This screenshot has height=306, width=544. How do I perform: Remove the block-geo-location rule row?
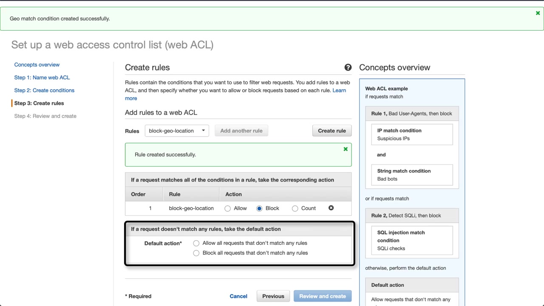(x=331, y=208)
